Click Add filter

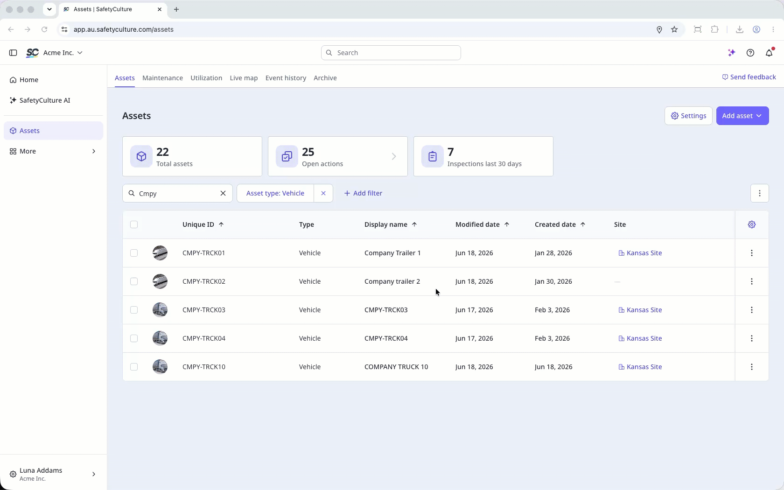point(363,193)
